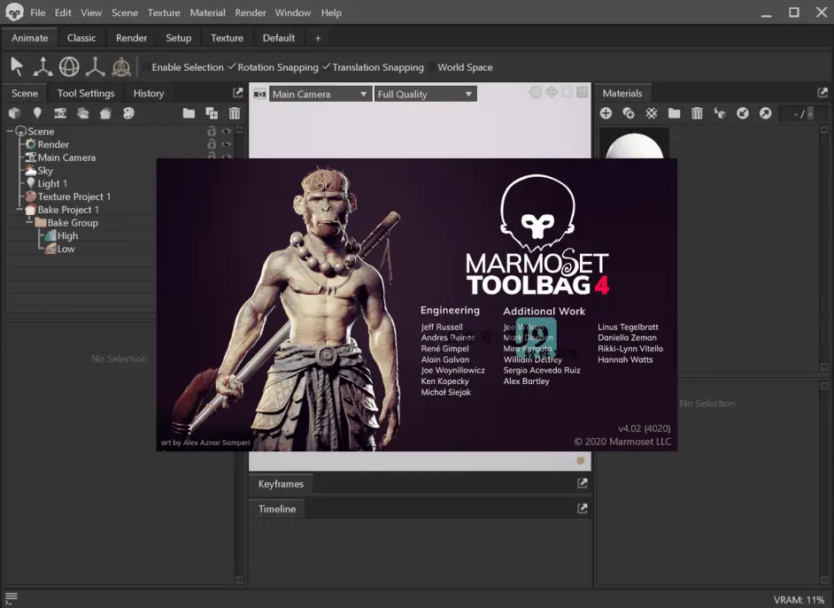This screenshot has height=608, width=834.
Task: Open the Texture menu
Action: pyautogui.click(x=164, y=12)
